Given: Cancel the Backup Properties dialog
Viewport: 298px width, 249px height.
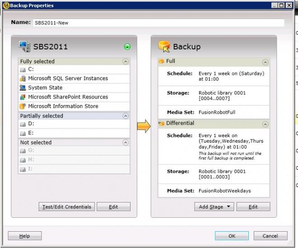Looking at the screenshot, I should tap(270, 236).
